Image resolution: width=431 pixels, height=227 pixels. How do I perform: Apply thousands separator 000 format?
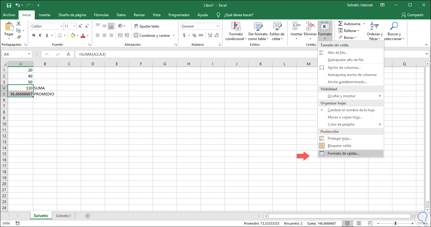pyautogui.click(x=201, y=35)
